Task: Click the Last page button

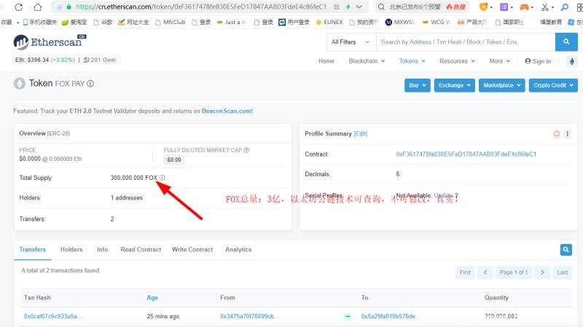Action: pos(562,272)
